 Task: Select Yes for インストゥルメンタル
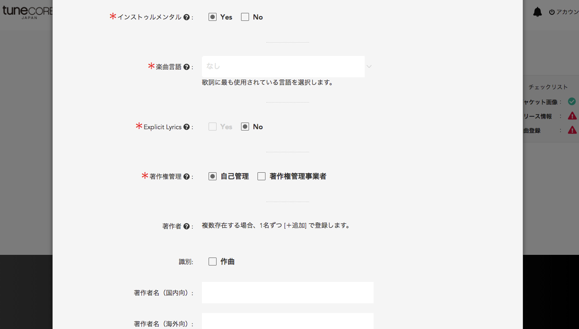[213, 17]
